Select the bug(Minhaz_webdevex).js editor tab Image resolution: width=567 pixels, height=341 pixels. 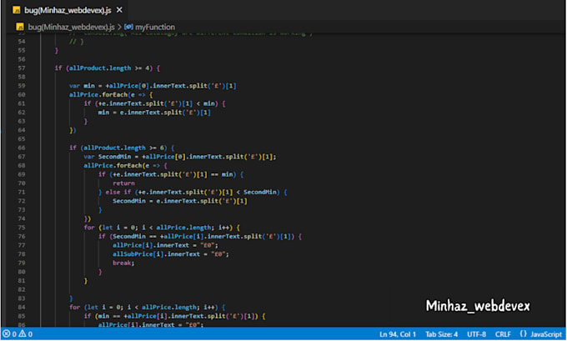click(68, 10)
